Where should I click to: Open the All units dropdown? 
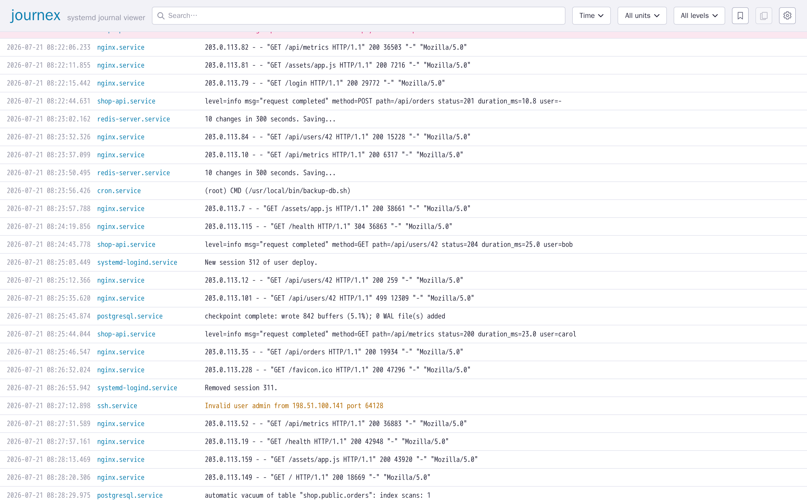tap(642, 16)
